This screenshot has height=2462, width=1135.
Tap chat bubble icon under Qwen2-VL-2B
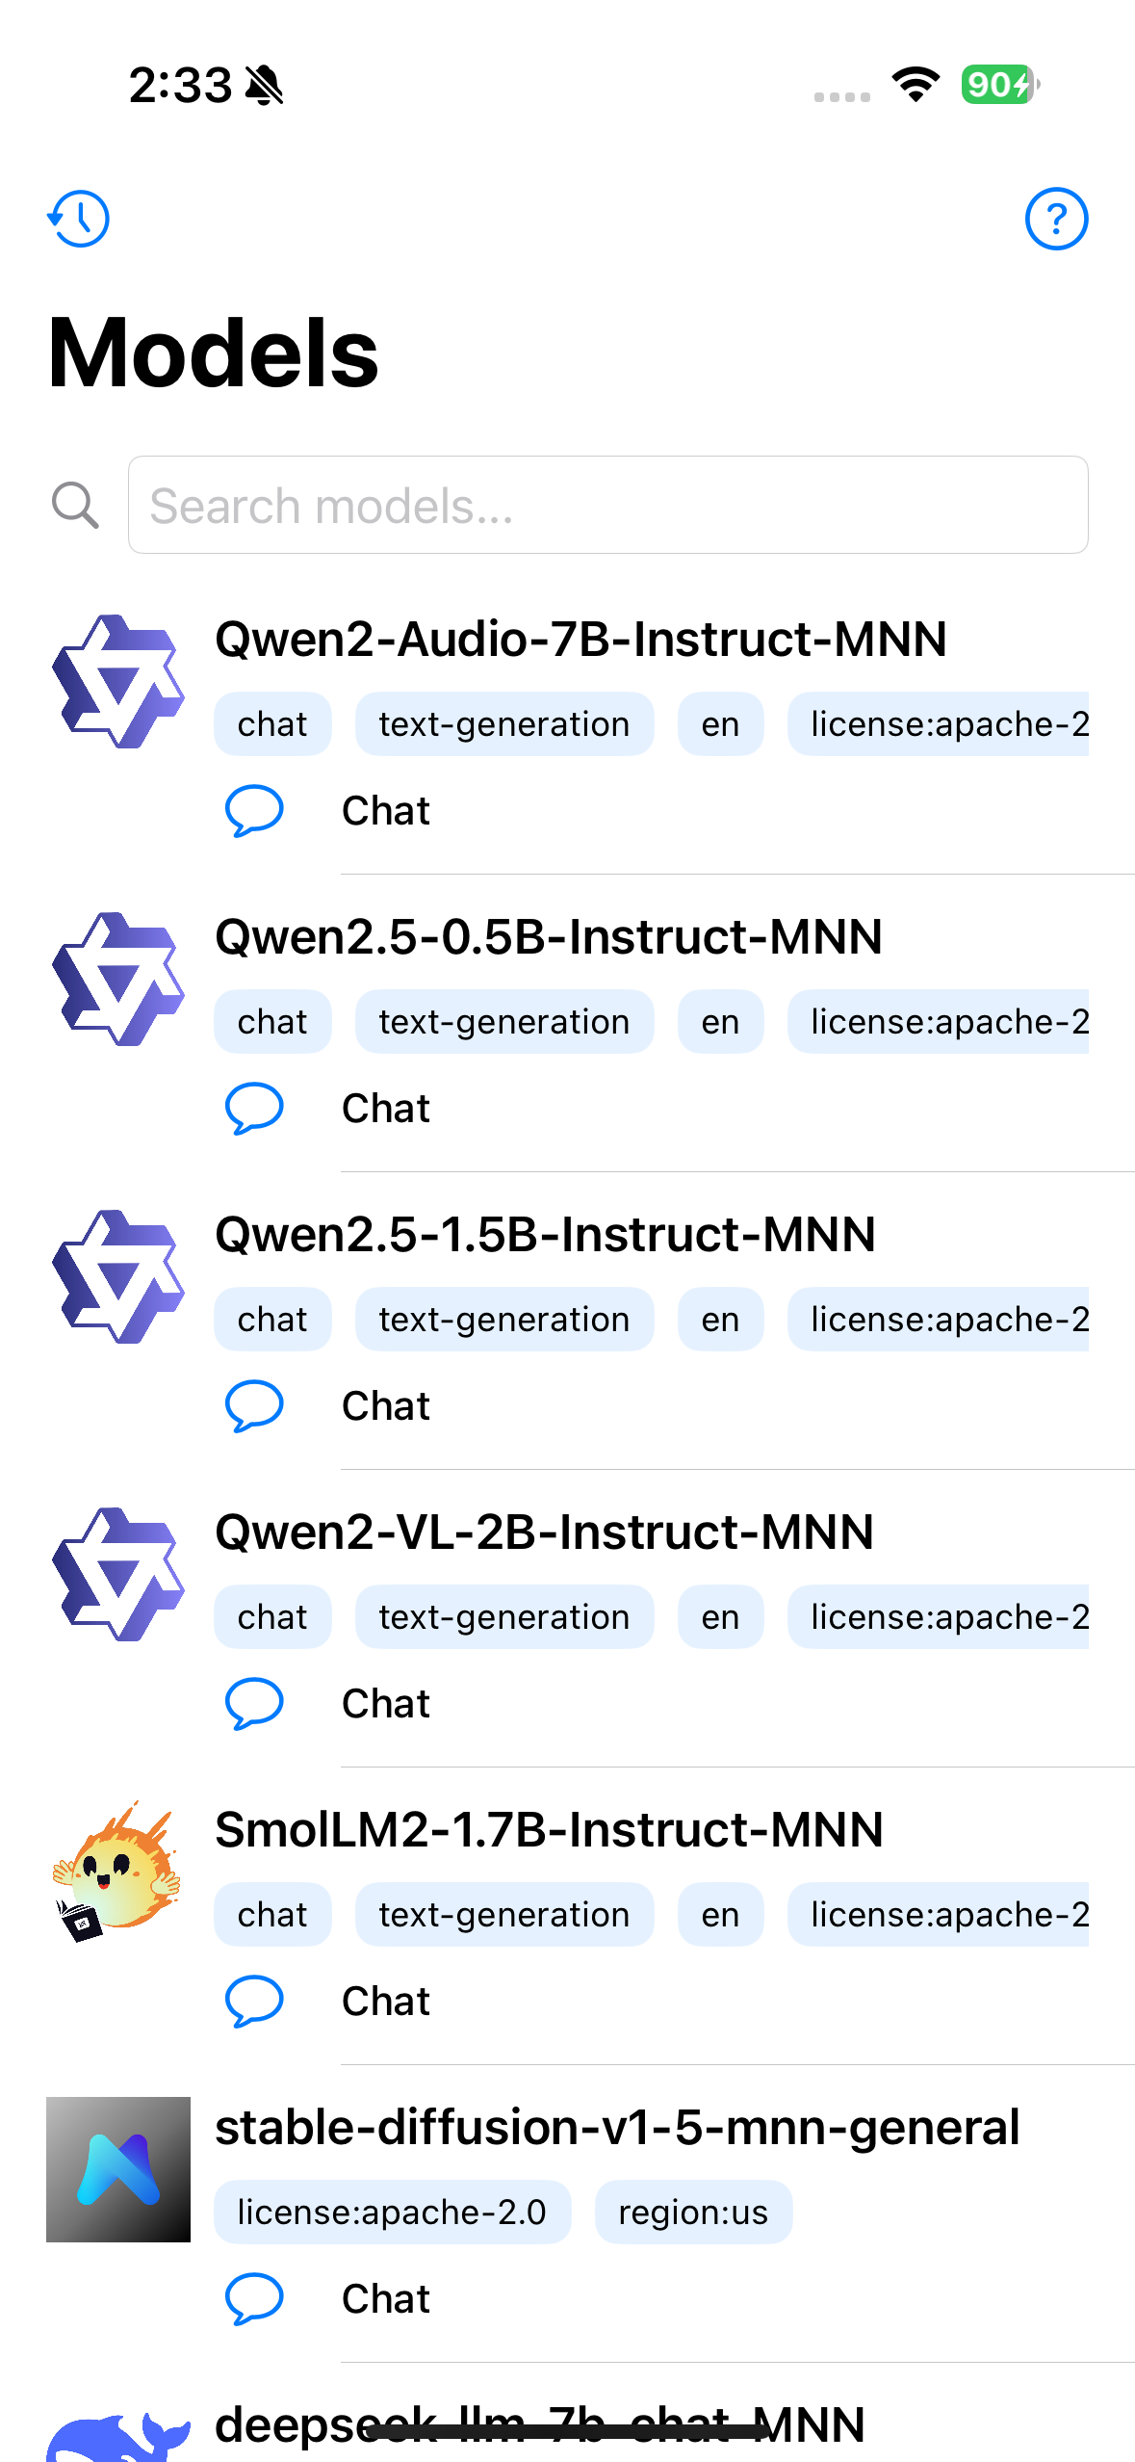[254, 1703]
